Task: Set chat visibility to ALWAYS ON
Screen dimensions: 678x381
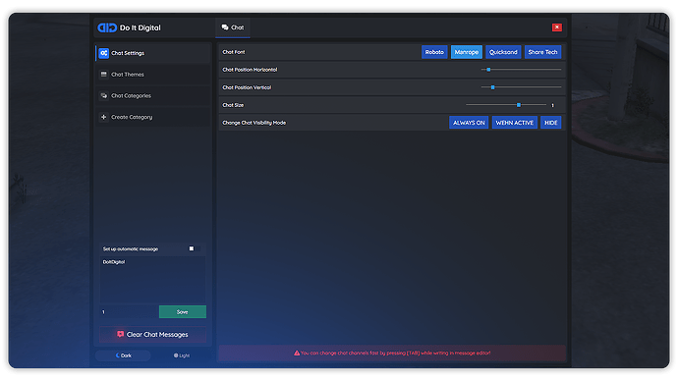Action: click(x=469, y=123)
